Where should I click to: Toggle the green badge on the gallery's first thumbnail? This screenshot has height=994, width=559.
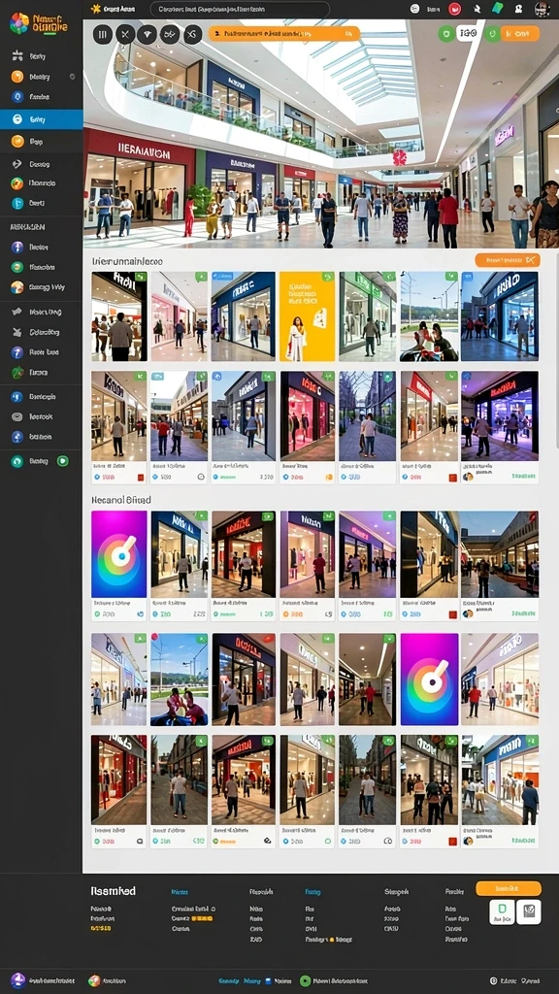point(141,277)
